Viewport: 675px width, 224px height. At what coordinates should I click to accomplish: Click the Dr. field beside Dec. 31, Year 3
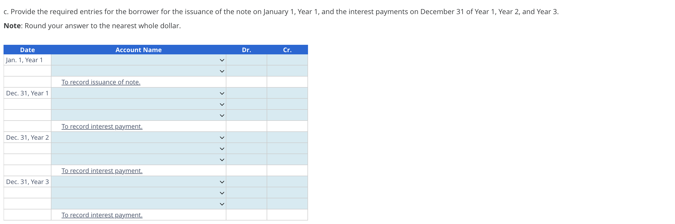tap(246, 181)
